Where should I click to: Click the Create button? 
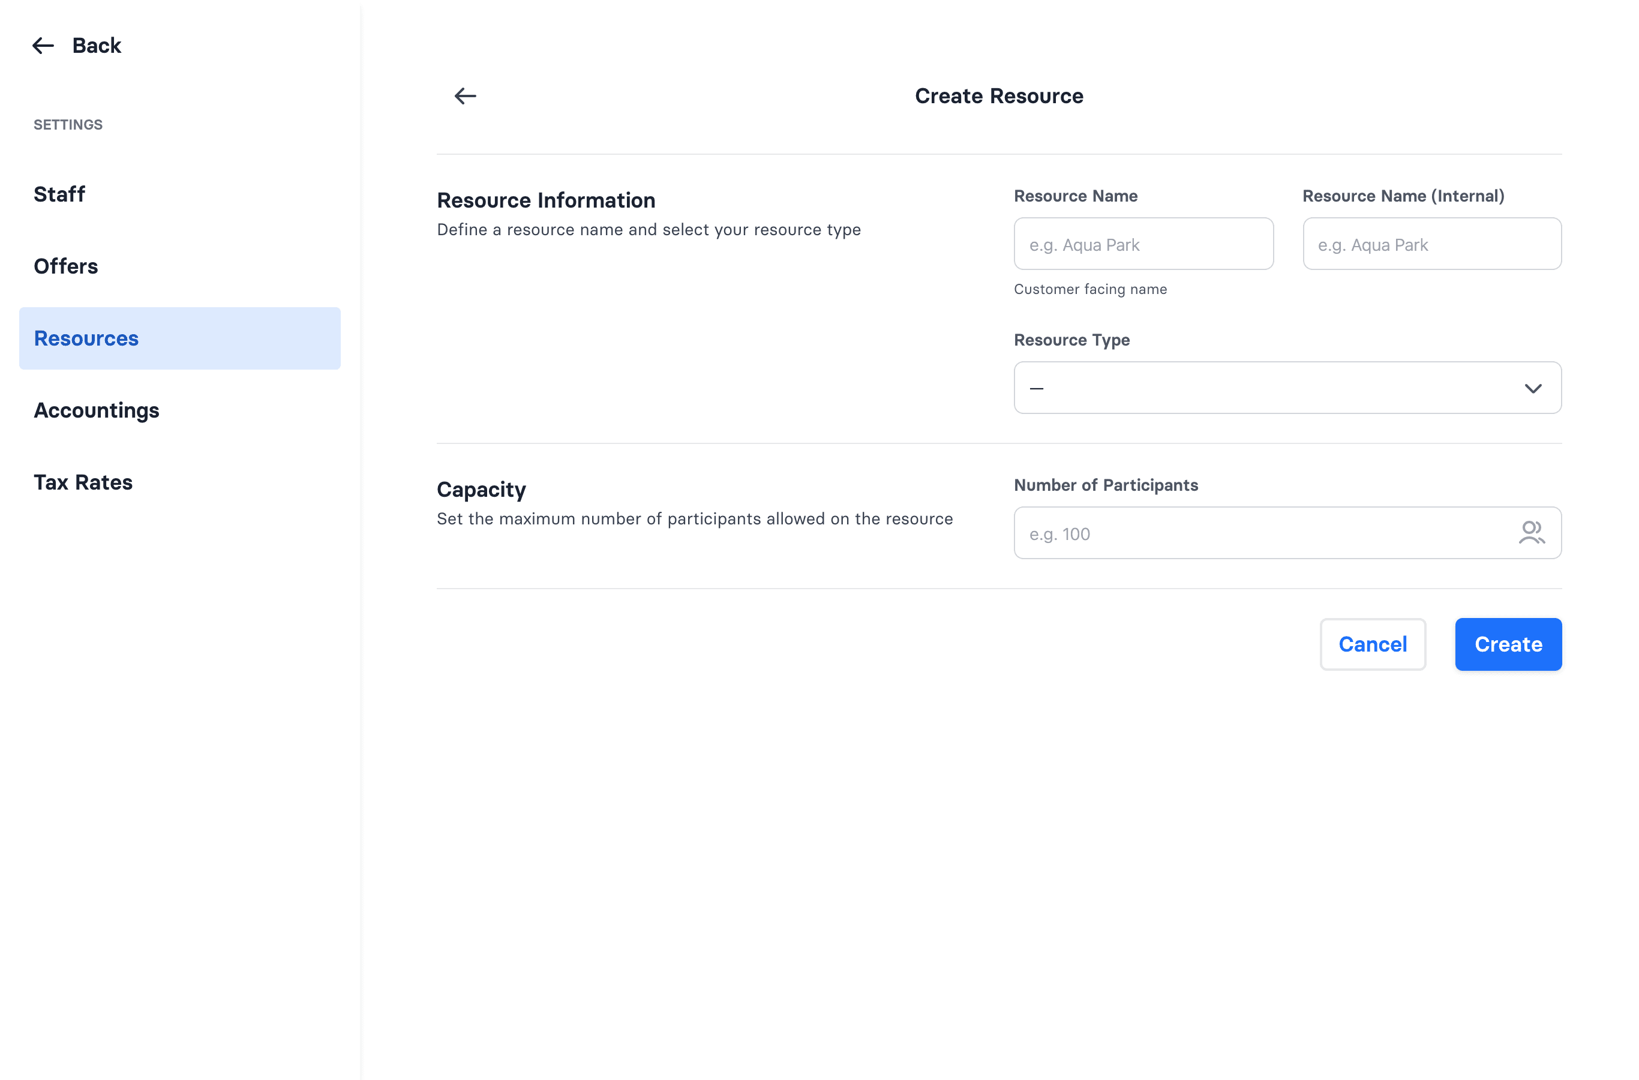pos(1508,644)
